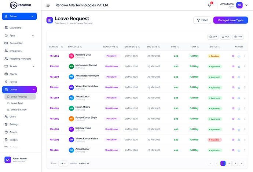Open the entries per page dropdown
Screen dimensions: 253x172
point(63,163)
